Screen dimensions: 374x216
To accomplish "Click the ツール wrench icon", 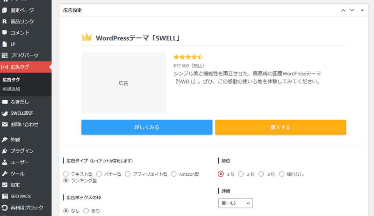I will [x=5, y=174].
